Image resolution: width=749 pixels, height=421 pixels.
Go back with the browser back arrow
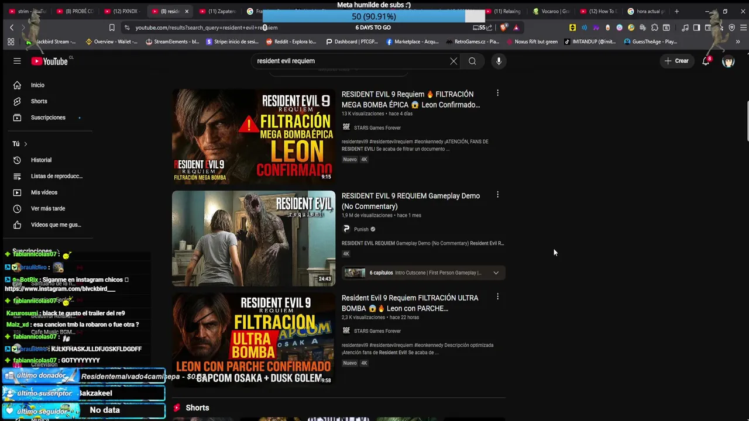click(x=12, y=27)
